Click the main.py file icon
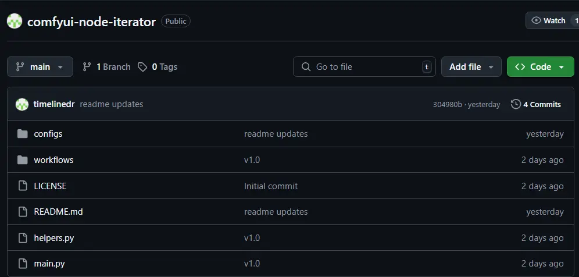The image size is (579, 277). point(23,264)
